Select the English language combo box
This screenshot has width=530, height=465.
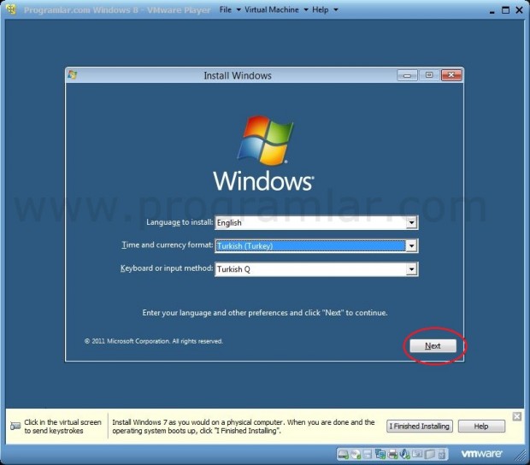[316, 223]
